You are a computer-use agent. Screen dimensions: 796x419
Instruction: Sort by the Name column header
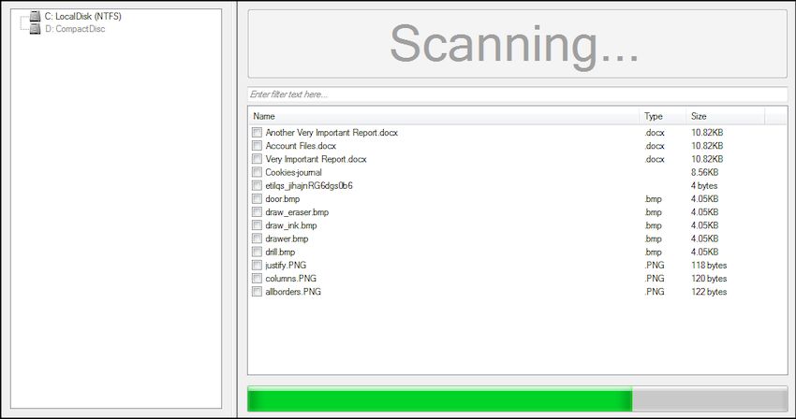click(x=444, y=116)
